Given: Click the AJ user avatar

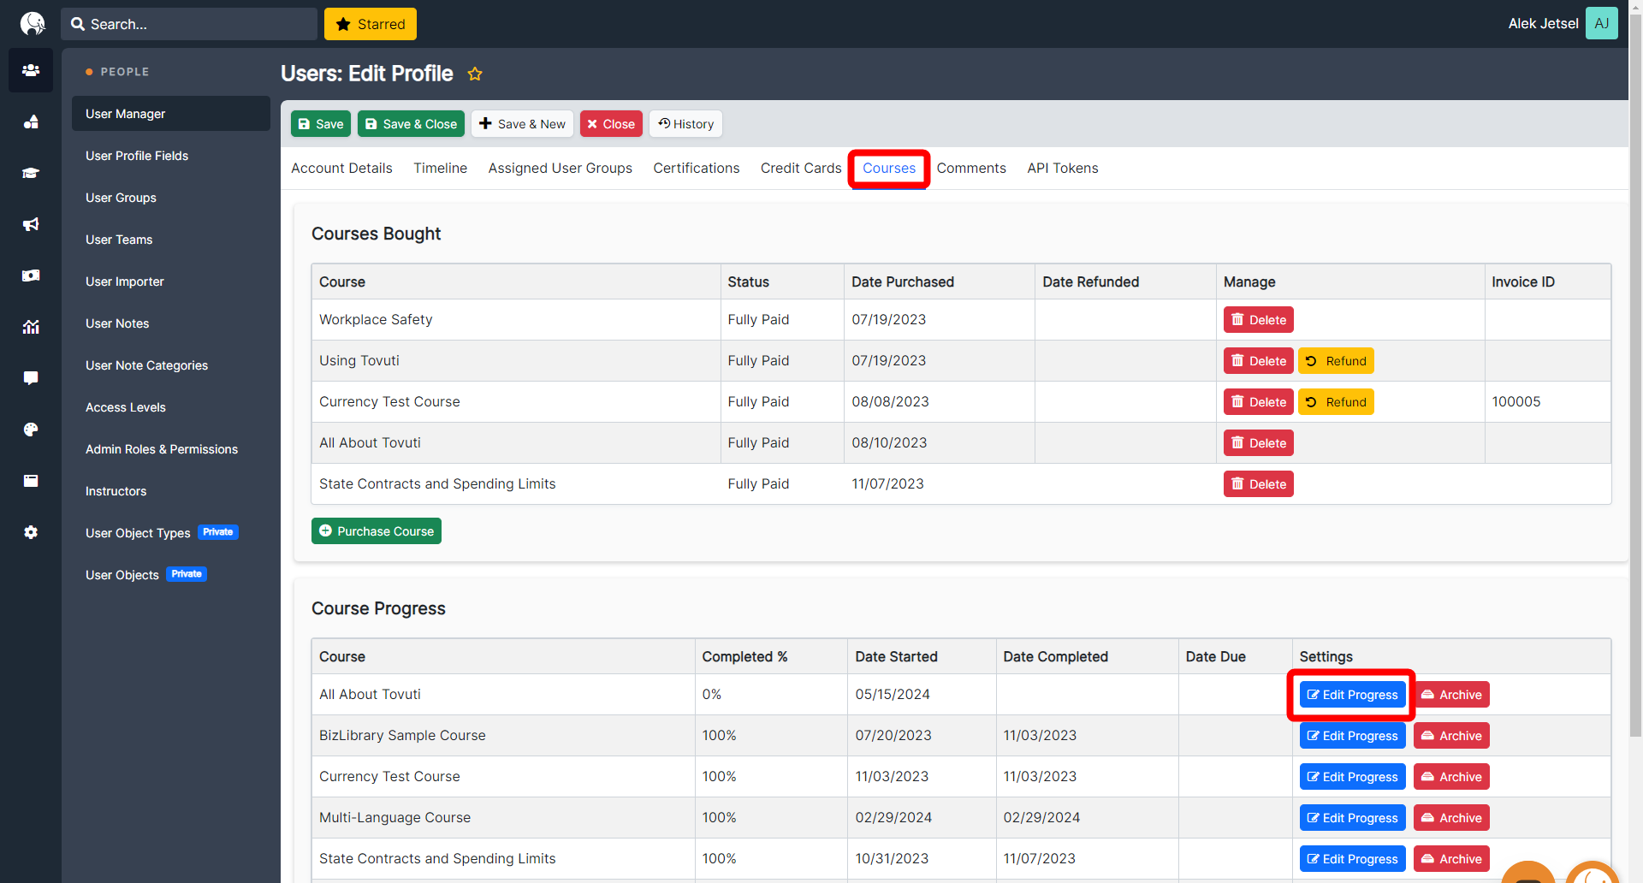Looking at the screenshot, I should click(1601, 23).
